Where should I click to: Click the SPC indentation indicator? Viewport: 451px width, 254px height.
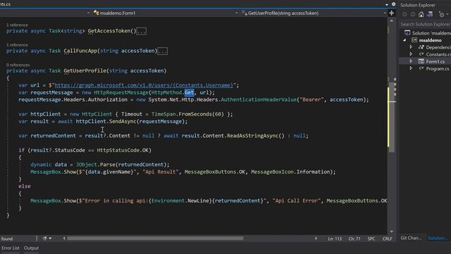[x=371, y=238]
